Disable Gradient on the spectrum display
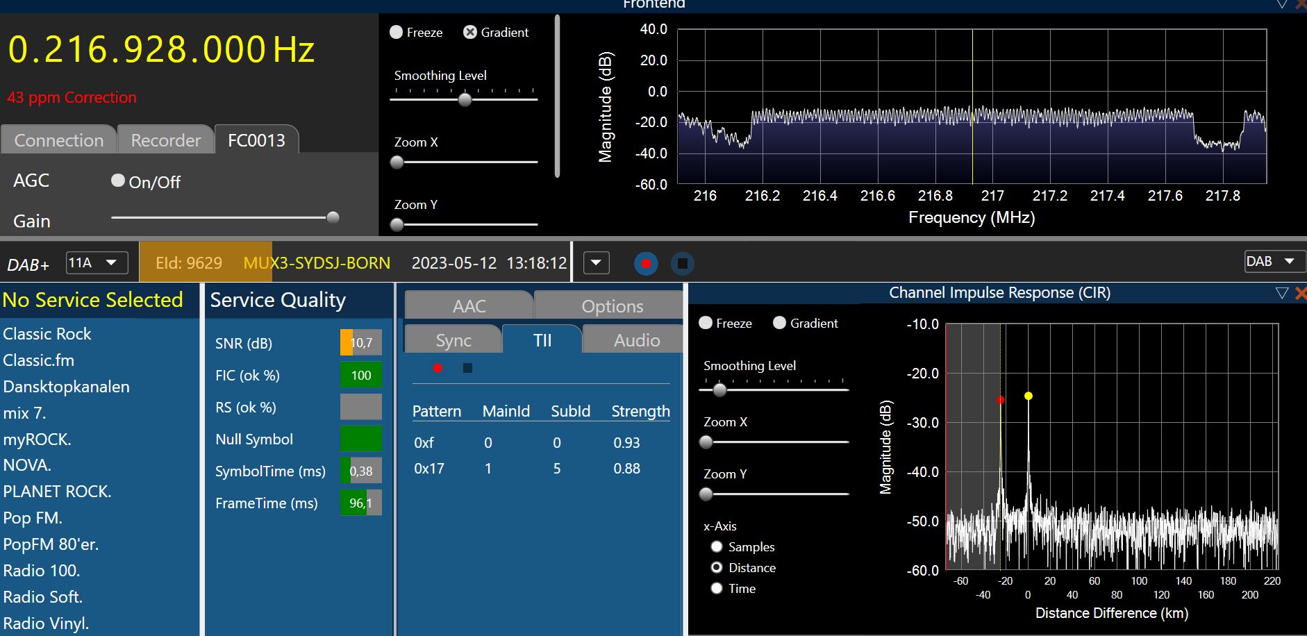This screenshot has height=636, width=1307. click(470, 32)
